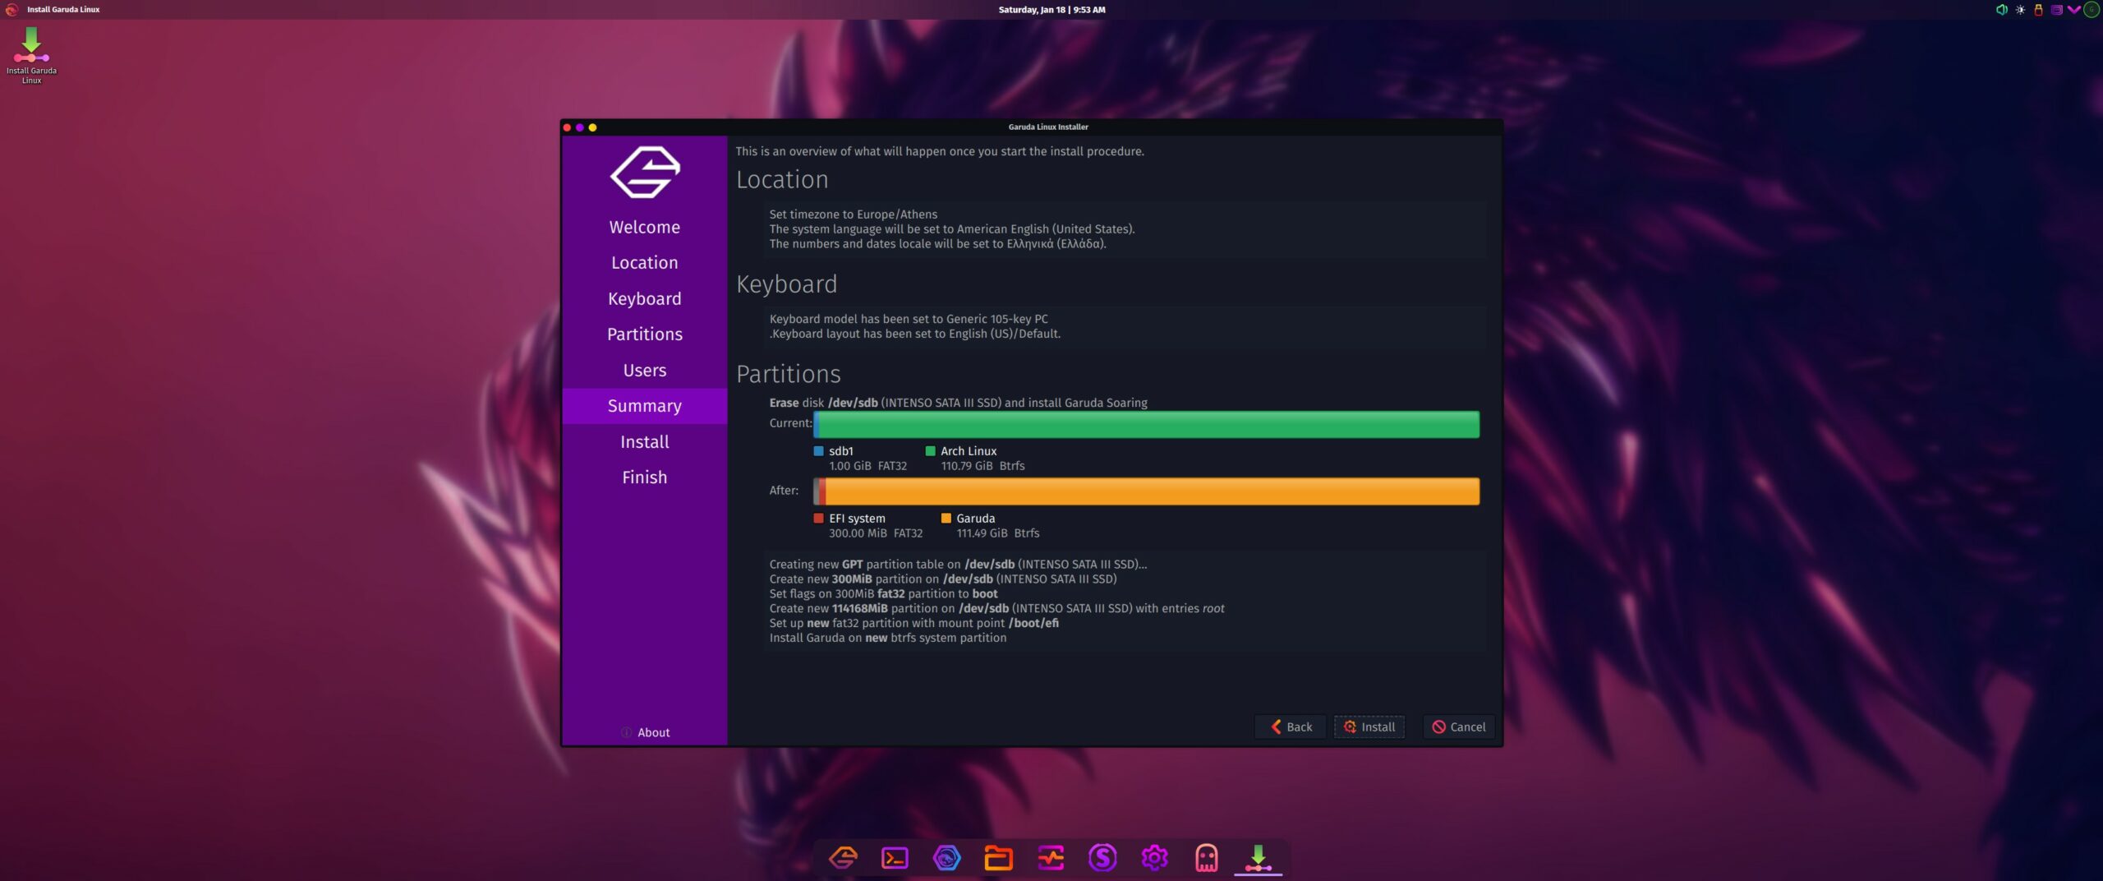Open the About link in installer sidebar

[653, 732]
